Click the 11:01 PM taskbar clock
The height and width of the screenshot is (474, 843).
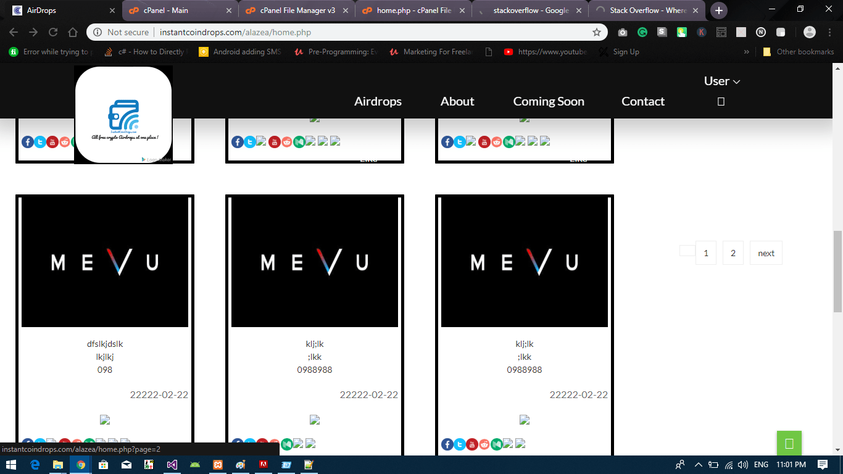tap(792, 465)
